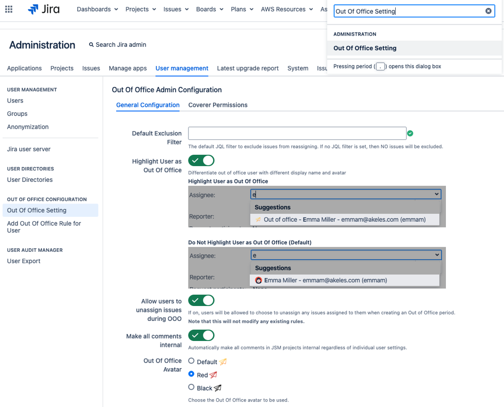Click the black paper plane avatar icon
This screenshot has width=504, height=407.
[x=218, y=388]
